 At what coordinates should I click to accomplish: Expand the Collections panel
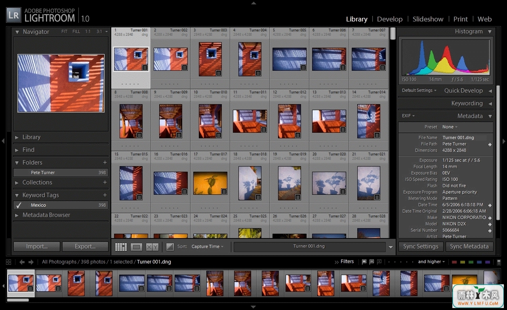[x=17, y=182]
